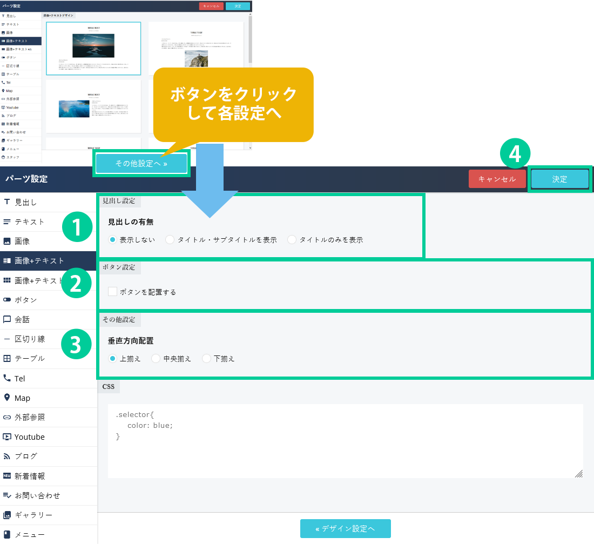Click the Youtube play icon
This screenshot has width=594, height=544.
[x=7, y=436]
